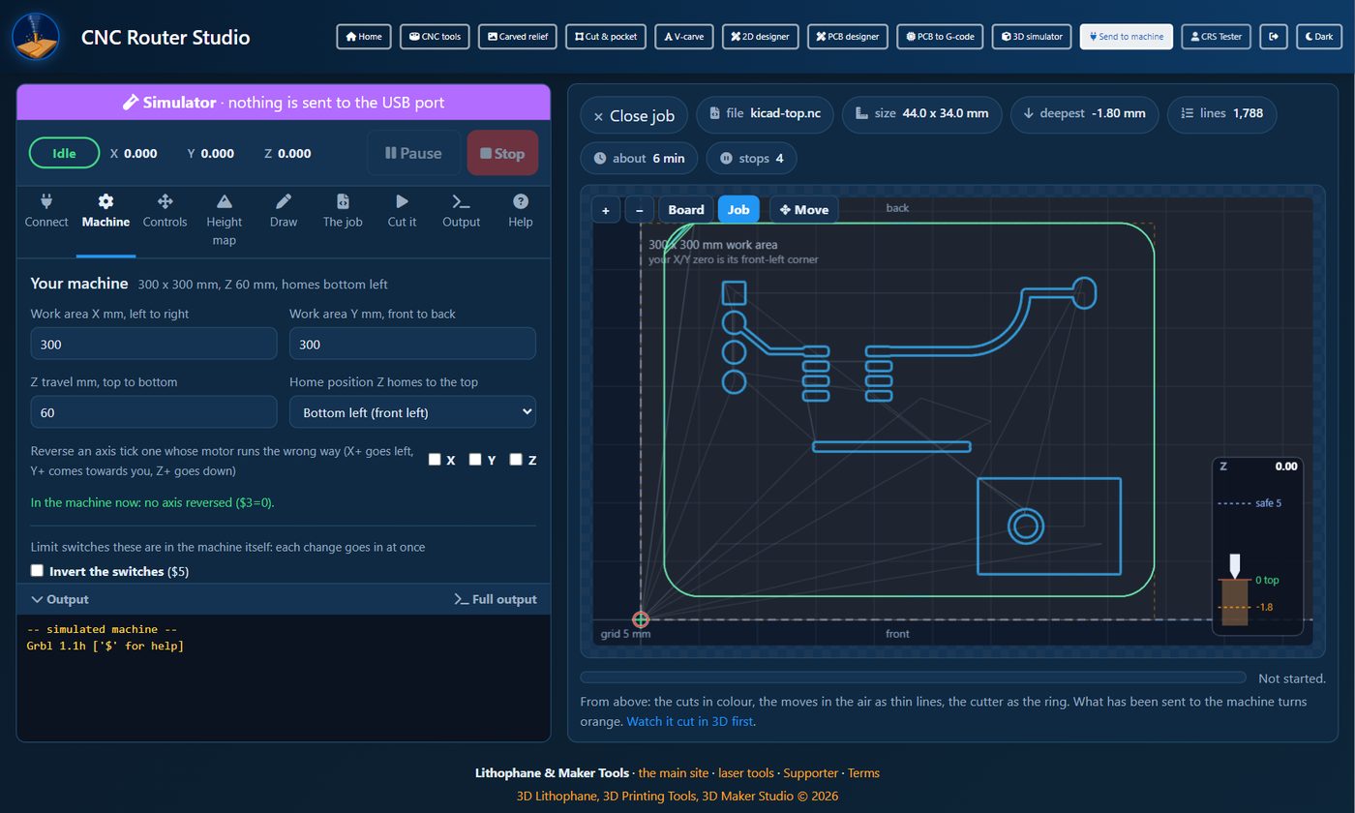This screenshot has width=1355, height=813.
Task: Select the Draw pencil icon
Action: click(x=284, y=201)
